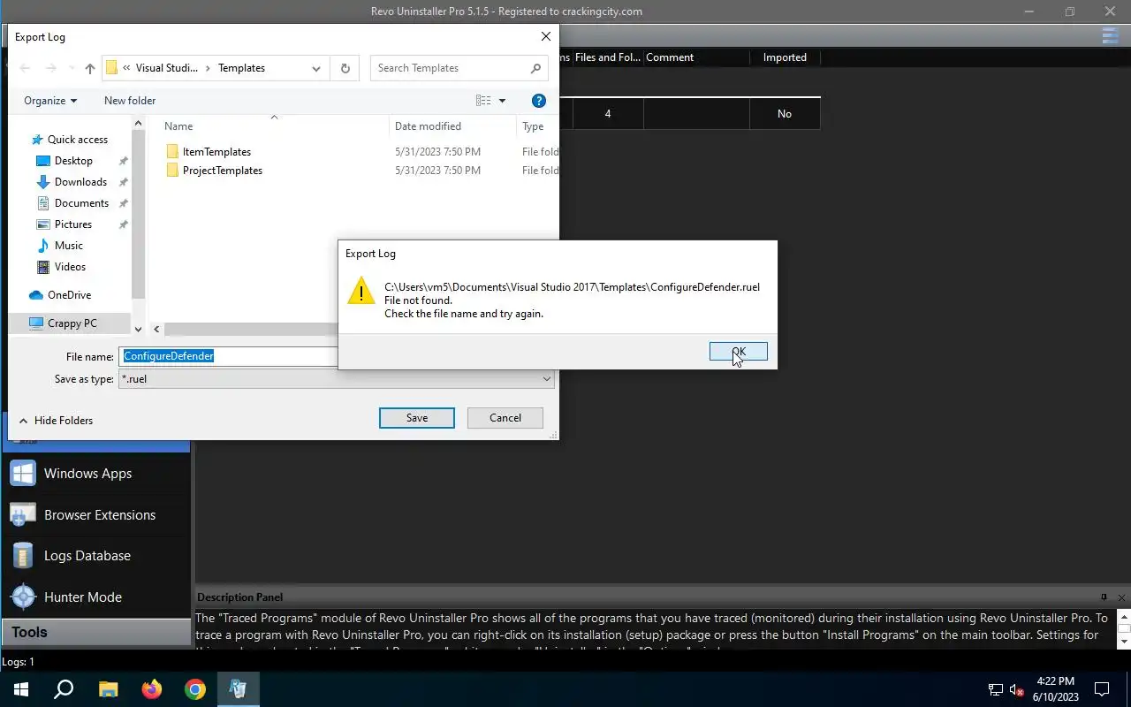Open Windows Apps in Revo sidebar
1131x707 pixels.
95,474
